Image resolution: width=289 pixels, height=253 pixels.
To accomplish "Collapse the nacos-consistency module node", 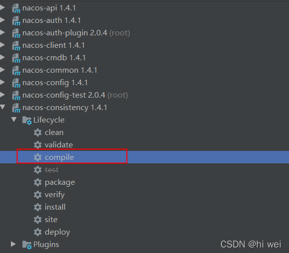I will coord(2,107).
